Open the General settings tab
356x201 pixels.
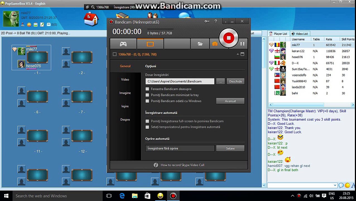tap(125, 66)
